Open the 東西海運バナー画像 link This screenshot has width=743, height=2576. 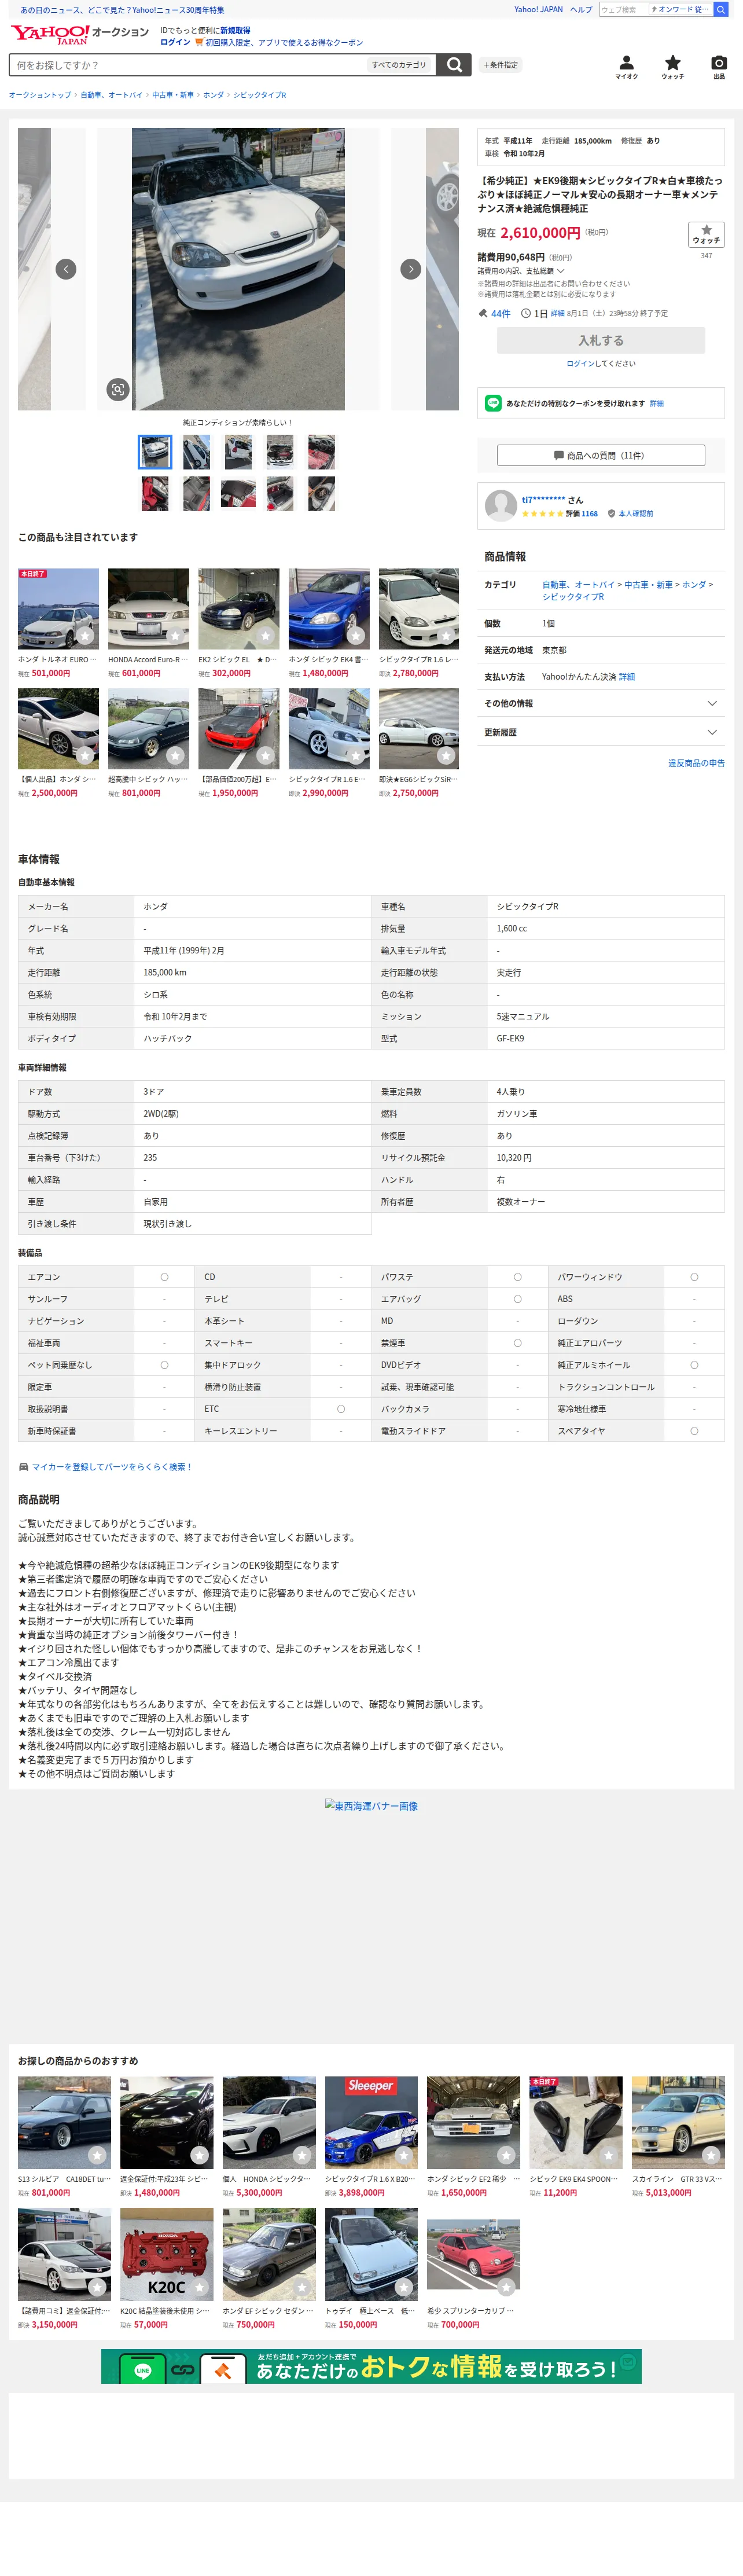point(371,1806)
